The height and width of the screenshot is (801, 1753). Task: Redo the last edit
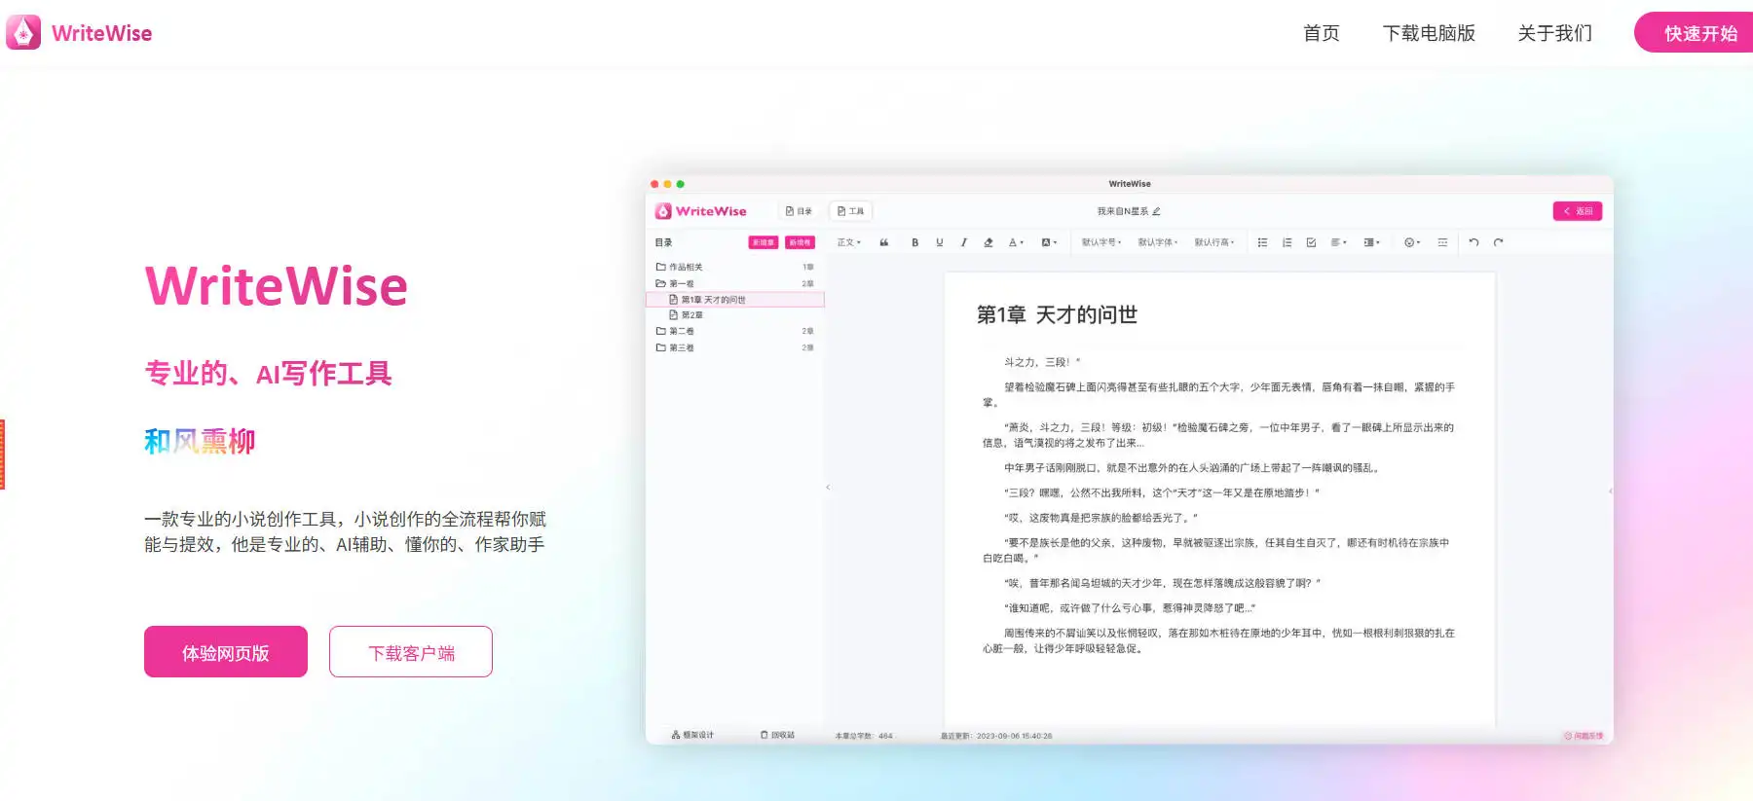point(1498,242)
